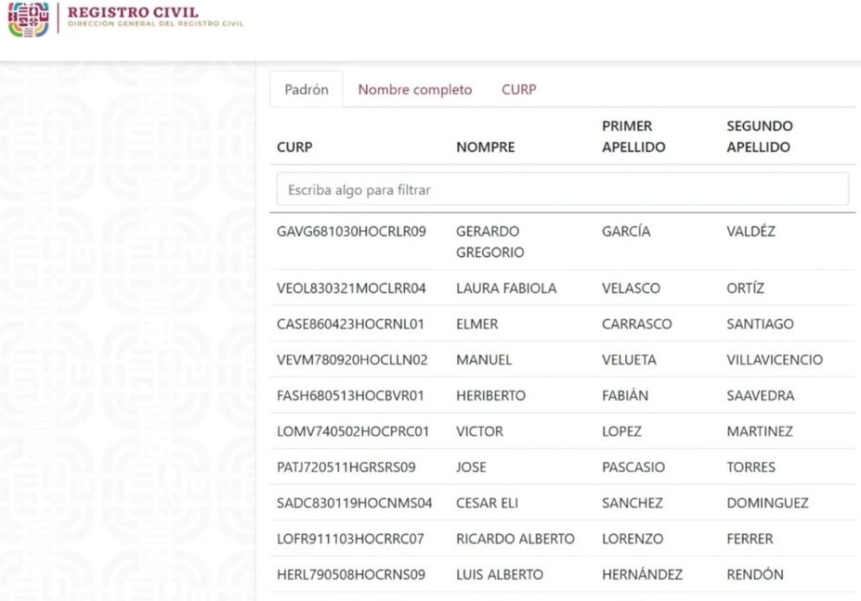Open the Nombre completo tab
Viewport: 861px width, 601px height.
[x=415, y=90]
